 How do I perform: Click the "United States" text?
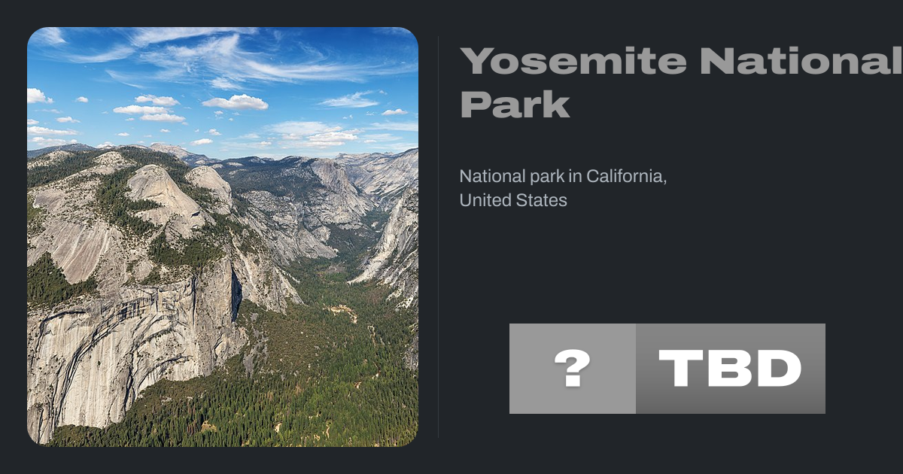click(x=513, y=201)
